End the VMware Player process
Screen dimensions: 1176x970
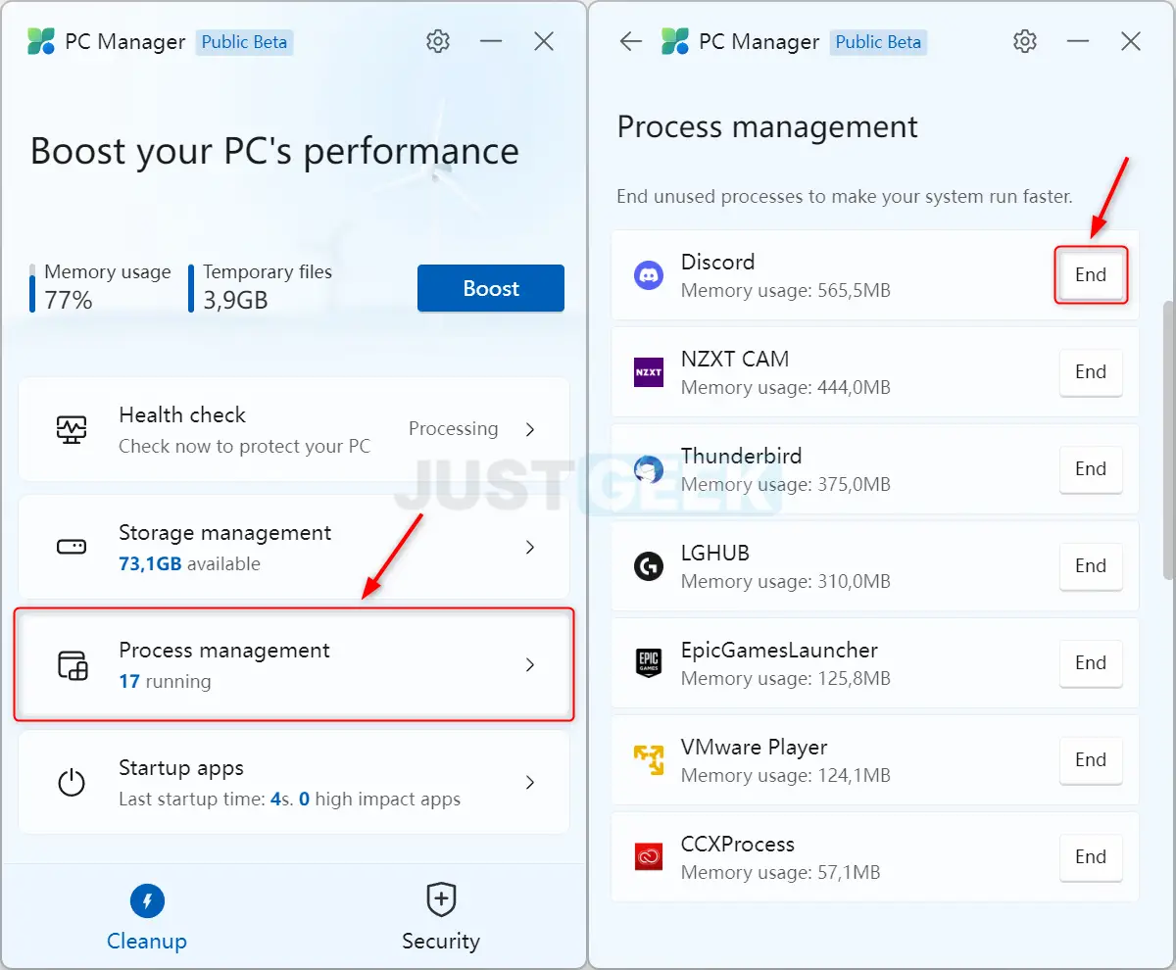tap(1091, 760)
